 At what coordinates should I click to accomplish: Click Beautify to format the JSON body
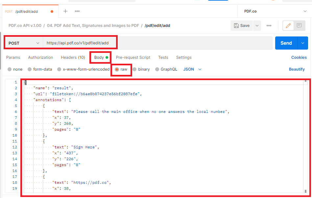(x=297, y=69)
